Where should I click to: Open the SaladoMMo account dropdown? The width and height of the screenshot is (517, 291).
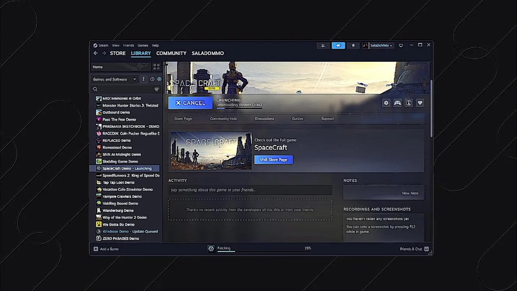click(381, 45)
